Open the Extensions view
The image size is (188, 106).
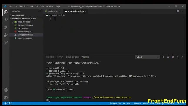coord(6,43)
